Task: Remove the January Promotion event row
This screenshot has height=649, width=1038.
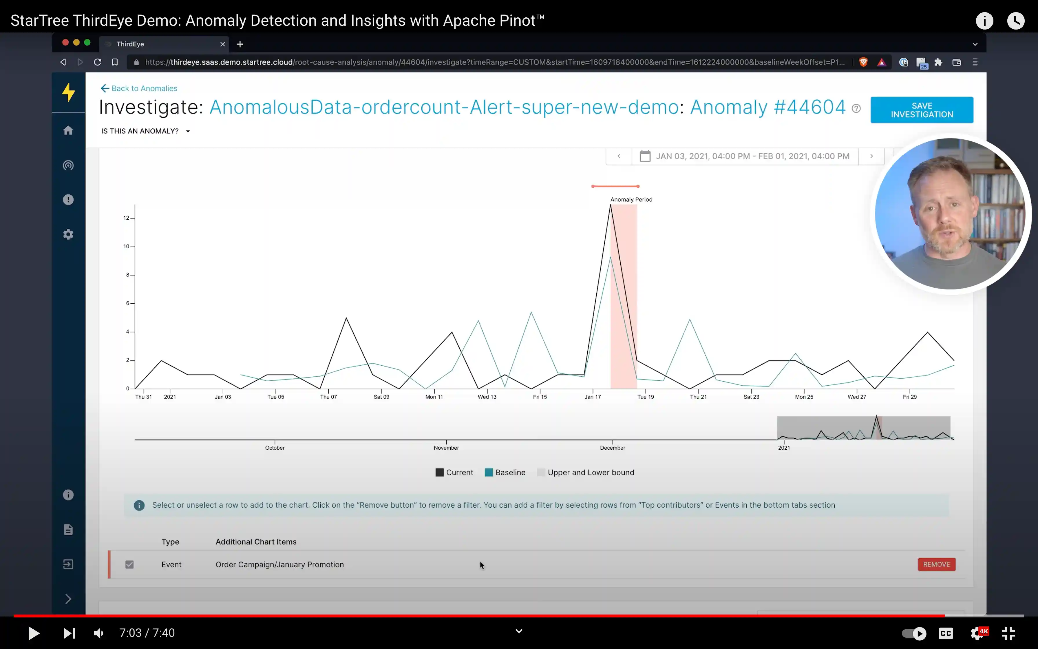Action: [x=936, y=564]
